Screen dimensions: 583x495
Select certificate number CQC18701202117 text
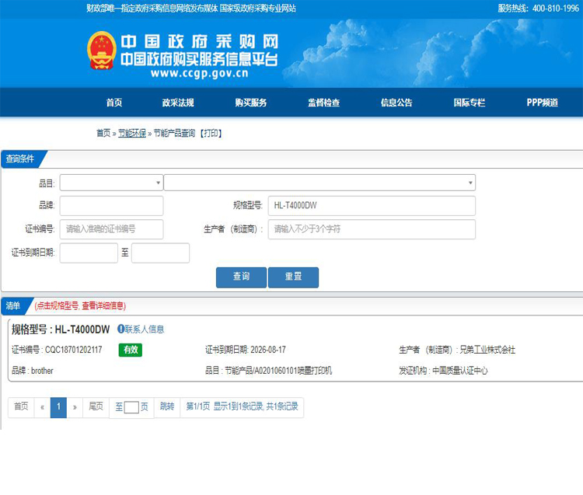click(74, 350)
